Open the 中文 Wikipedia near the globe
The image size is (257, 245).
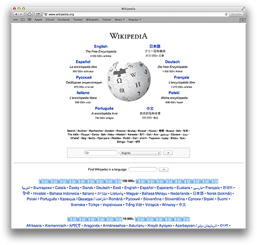tap(150, 108)
